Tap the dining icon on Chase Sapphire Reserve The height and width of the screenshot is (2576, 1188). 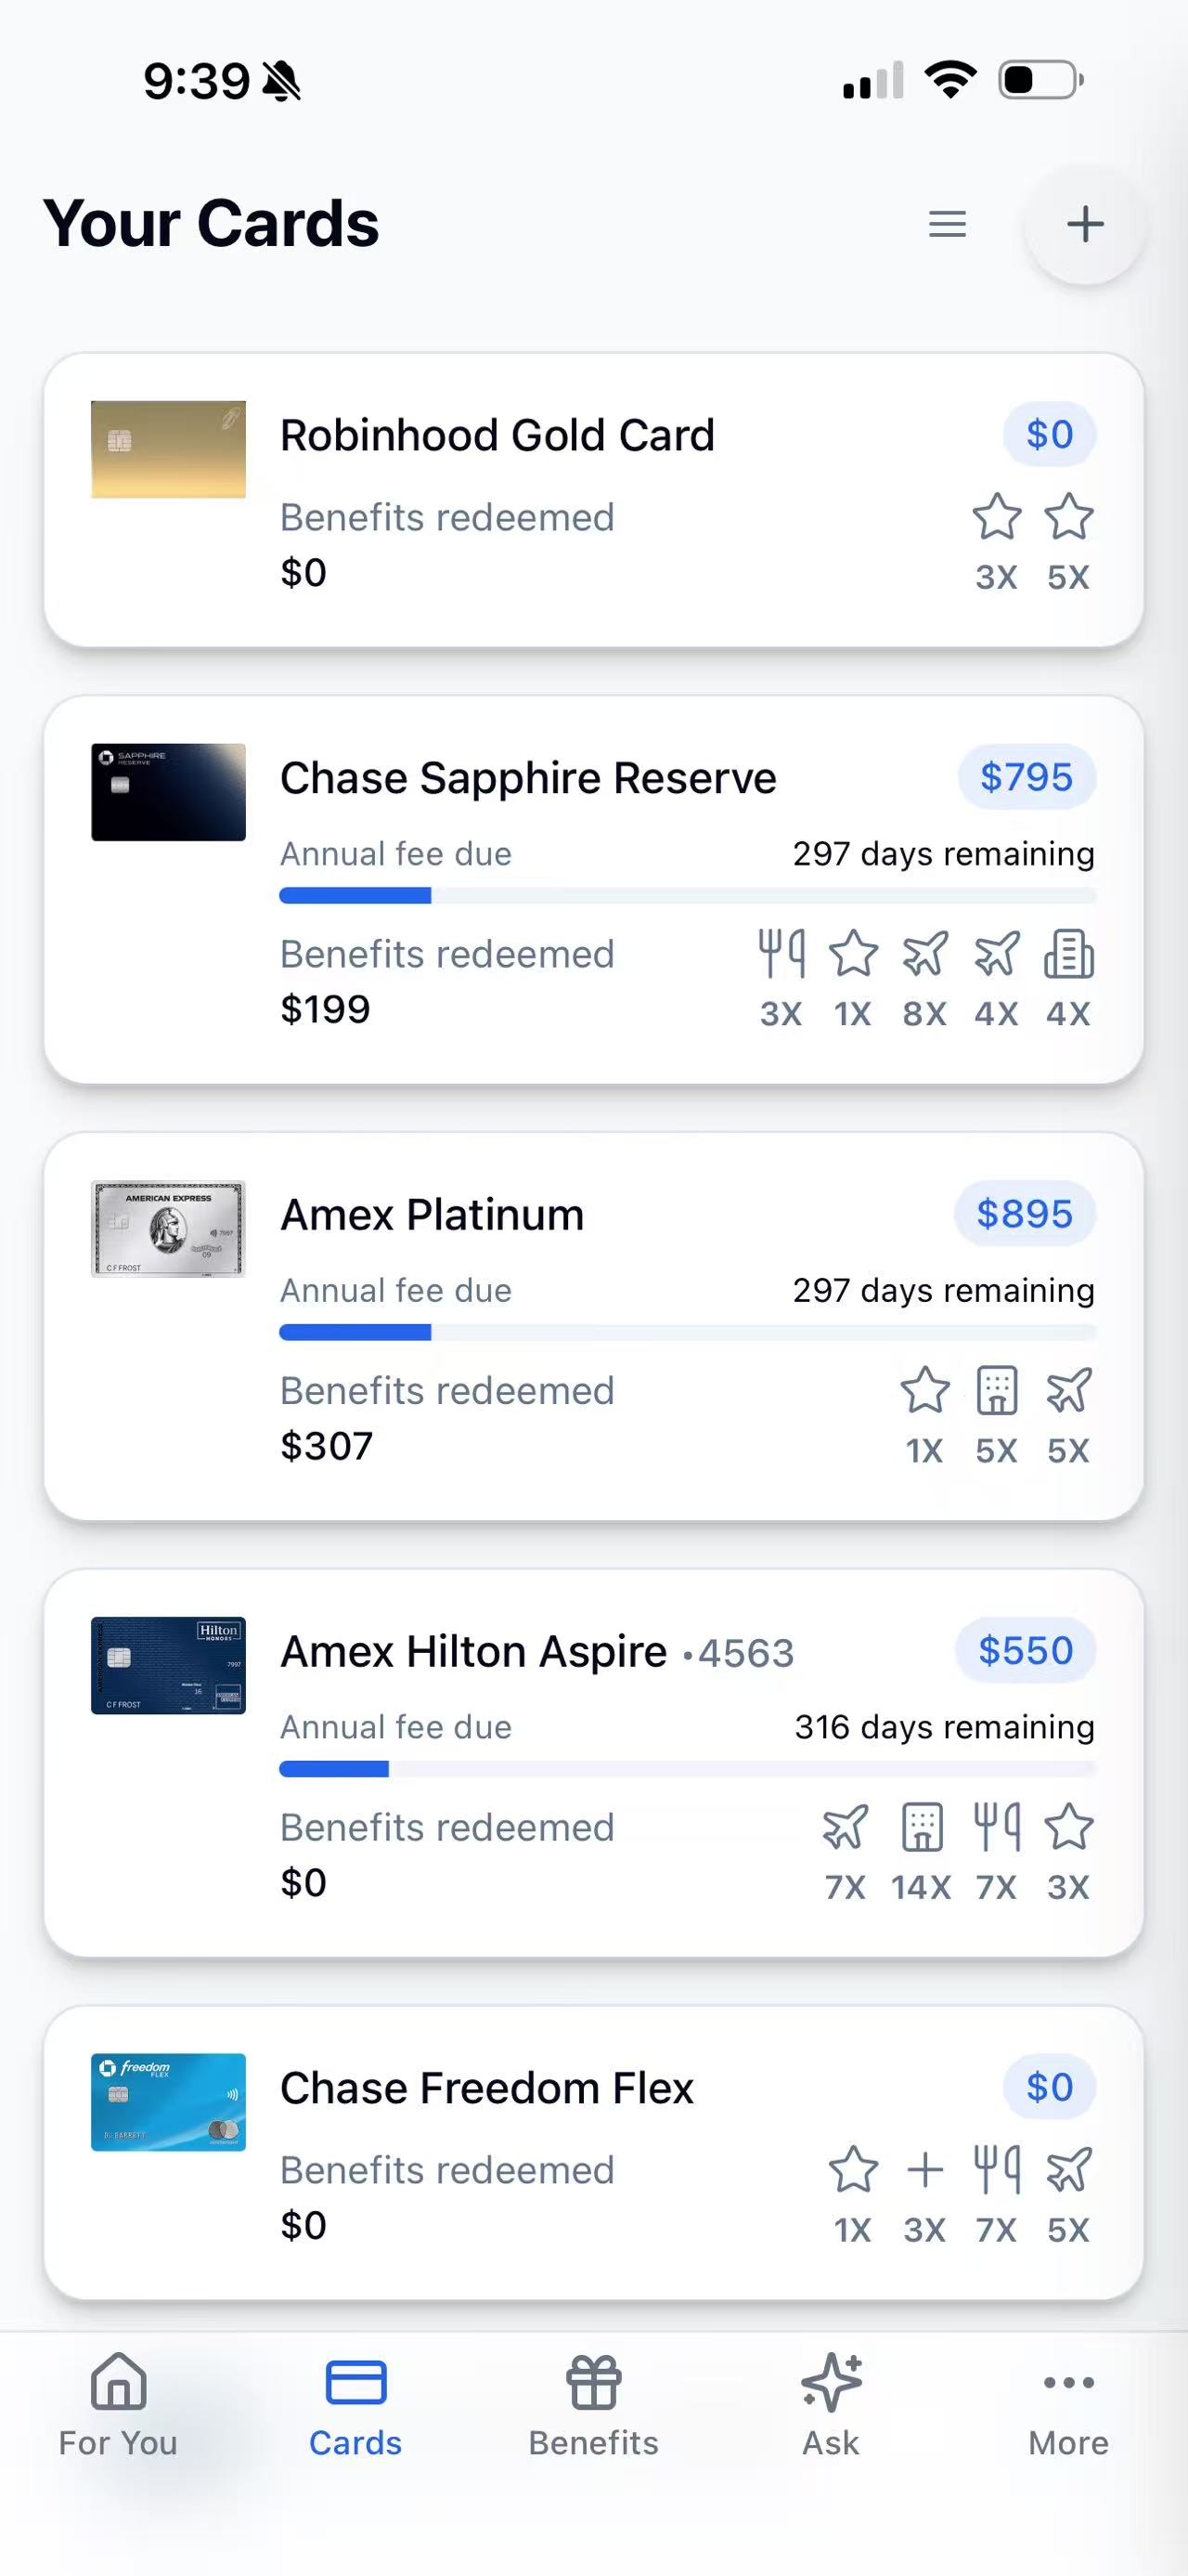(x=781, y=953)
